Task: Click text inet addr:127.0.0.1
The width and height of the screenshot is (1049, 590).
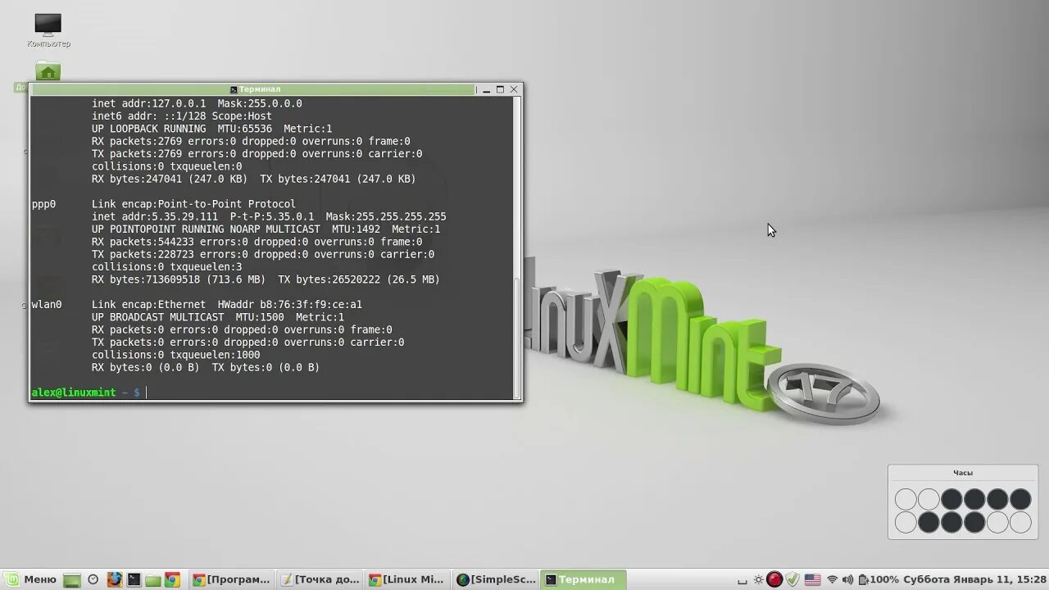Action: pos(149,103)
